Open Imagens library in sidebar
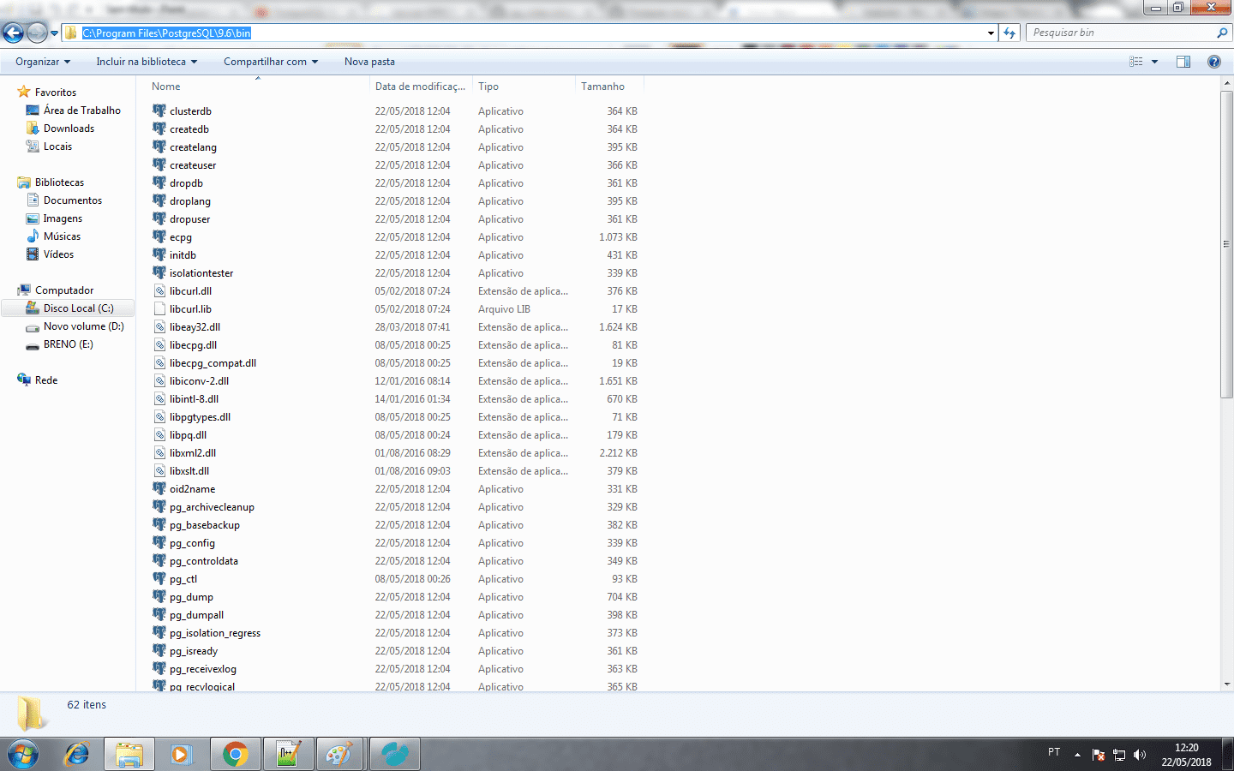 63,218
